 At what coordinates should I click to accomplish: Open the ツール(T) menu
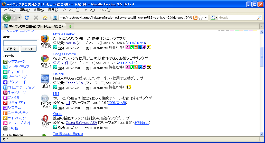89,10
